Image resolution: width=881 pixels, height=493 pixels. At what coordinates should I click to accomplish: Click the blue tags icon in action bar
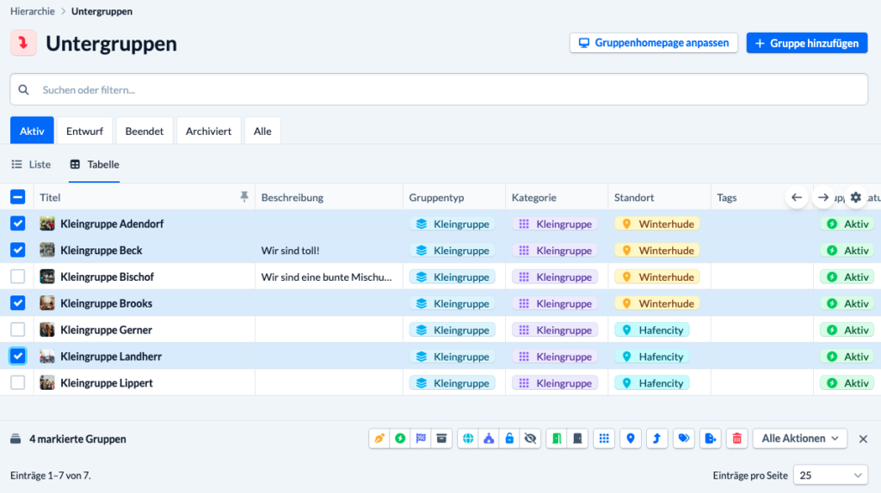(684, 439)
